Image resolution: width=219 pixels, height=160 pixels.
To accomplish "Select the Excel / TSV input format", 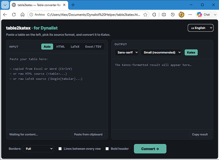I will [x=93, y=47].
